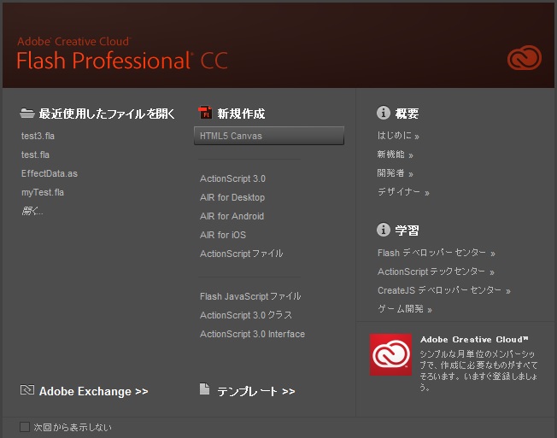Screen dimensions: 557x438
Task: Create a new AIR for iOS document
Action: 223,235
